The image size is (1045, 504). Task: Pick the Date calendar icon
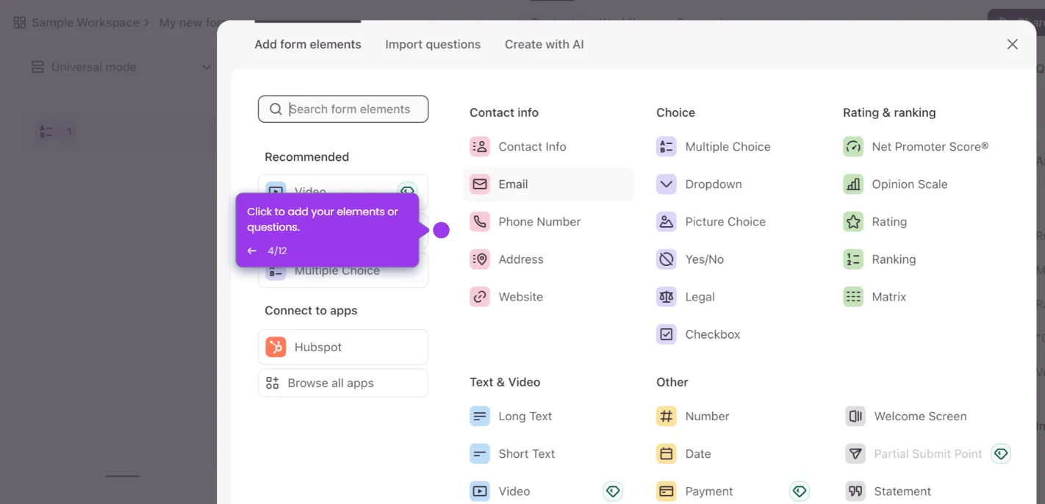click(667, 453)
